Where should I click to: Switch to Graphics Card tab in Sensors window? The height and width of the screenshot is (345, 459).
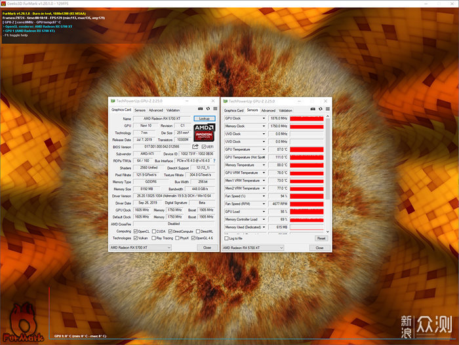233,110
